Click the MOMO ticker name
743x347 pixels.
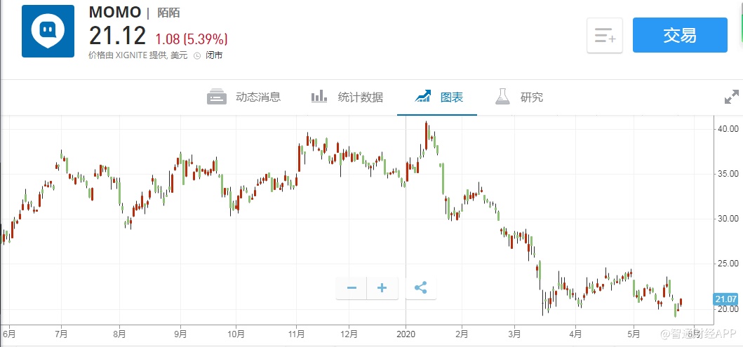point(114,12)
